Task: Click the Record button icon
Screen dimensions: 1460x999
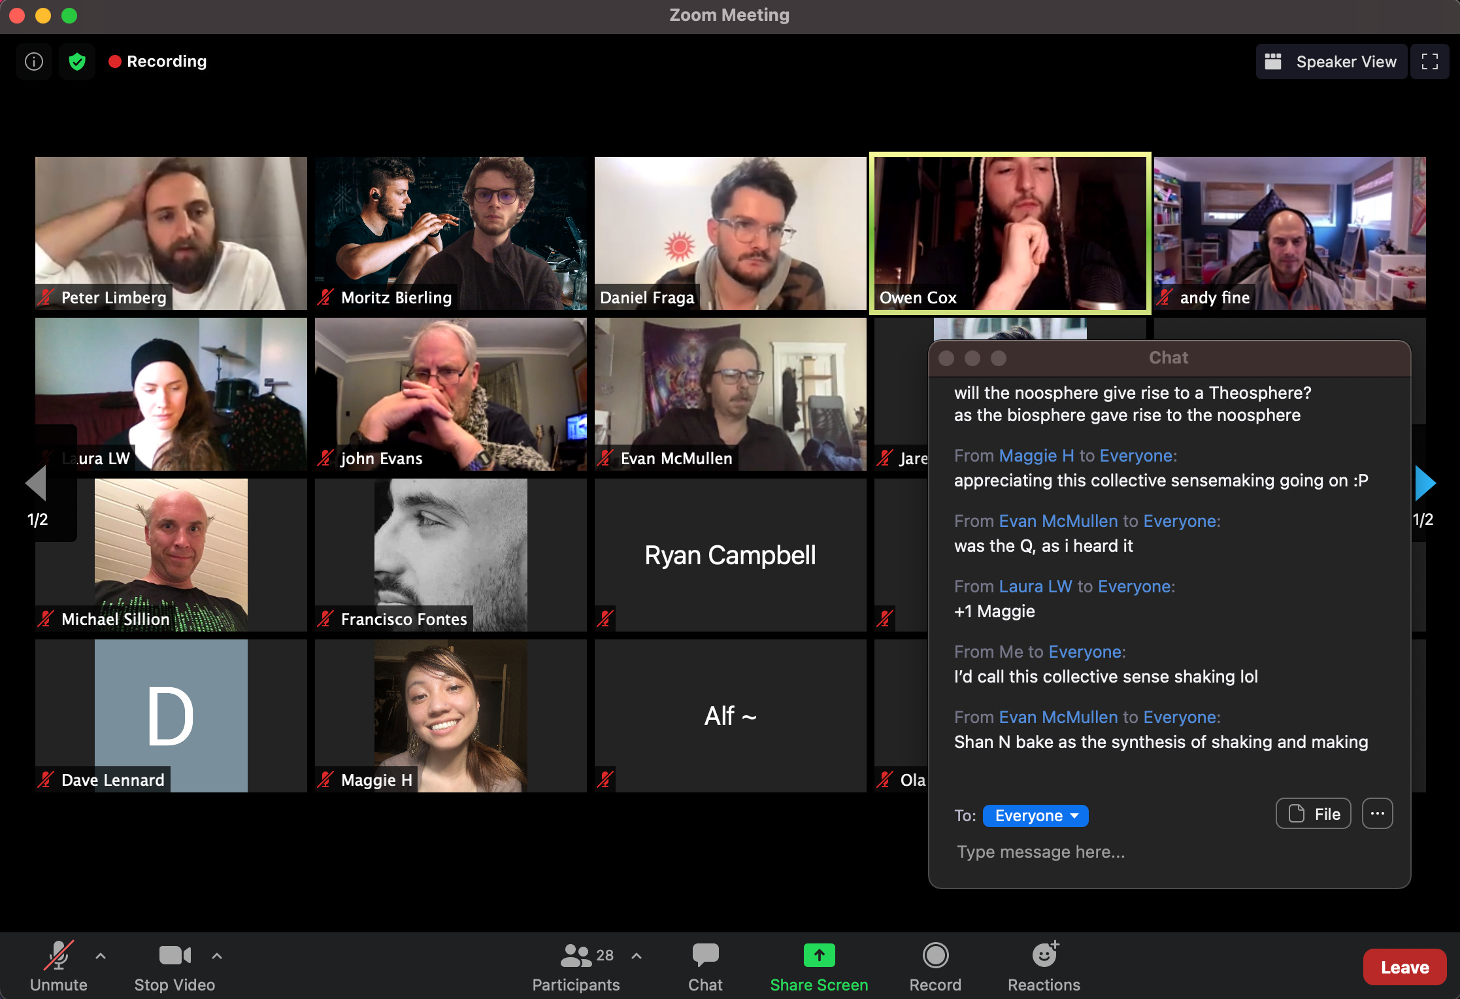Action: 935,956
